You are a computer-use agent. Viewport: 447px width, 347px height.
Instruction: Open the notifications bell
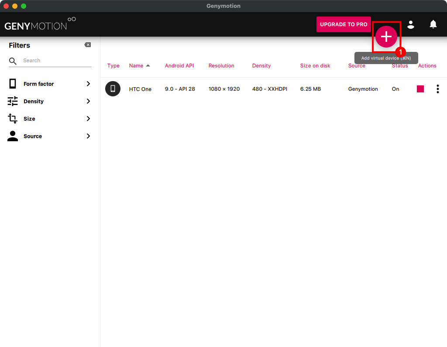[433, 24]
